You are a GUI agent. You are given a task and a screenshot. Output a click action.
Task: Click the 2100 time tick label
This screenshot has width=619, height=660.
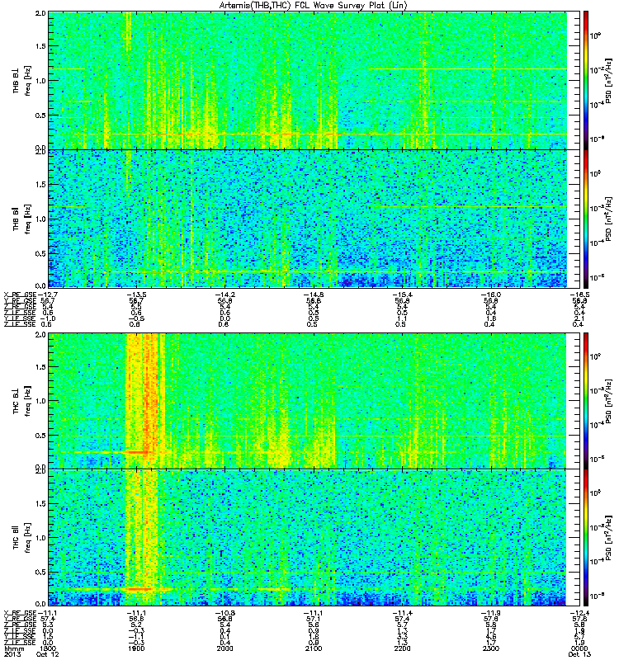[x=314, y=648]
